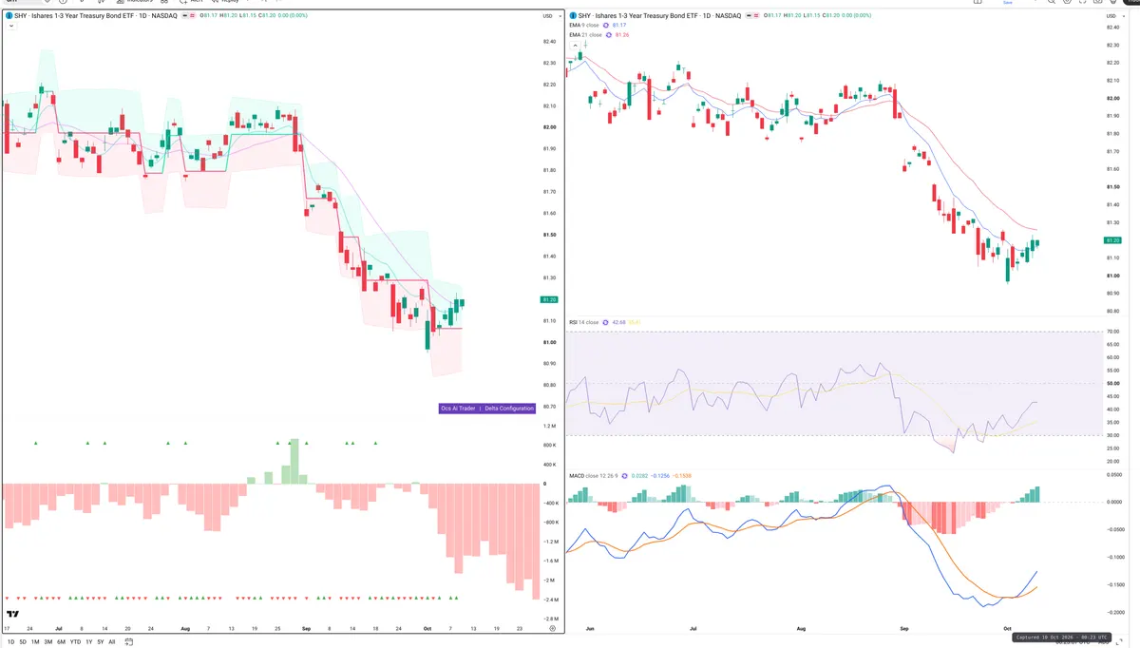Open chart settings gear on left time axis
This screenshot has height=648, width=1140.
click(552, 629)
